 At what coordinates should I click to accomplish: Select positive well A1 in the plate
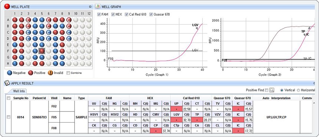(14, 20)
